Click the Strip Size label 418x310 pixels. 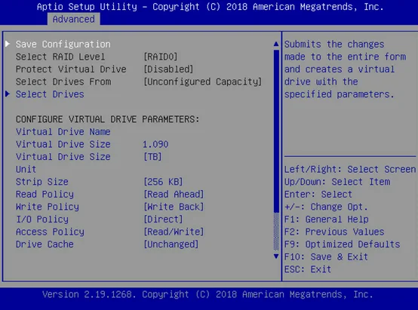click(x=42, y=182)
